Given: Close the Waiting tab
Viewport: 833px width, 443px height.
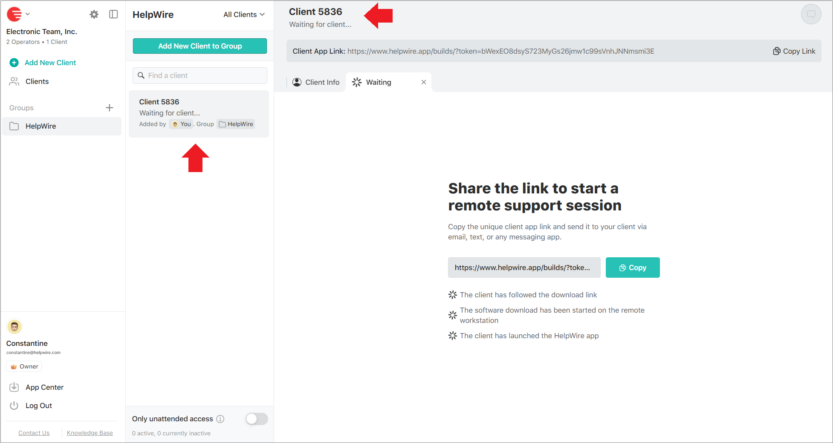Looking at the screenshot, I should (423, 82).
